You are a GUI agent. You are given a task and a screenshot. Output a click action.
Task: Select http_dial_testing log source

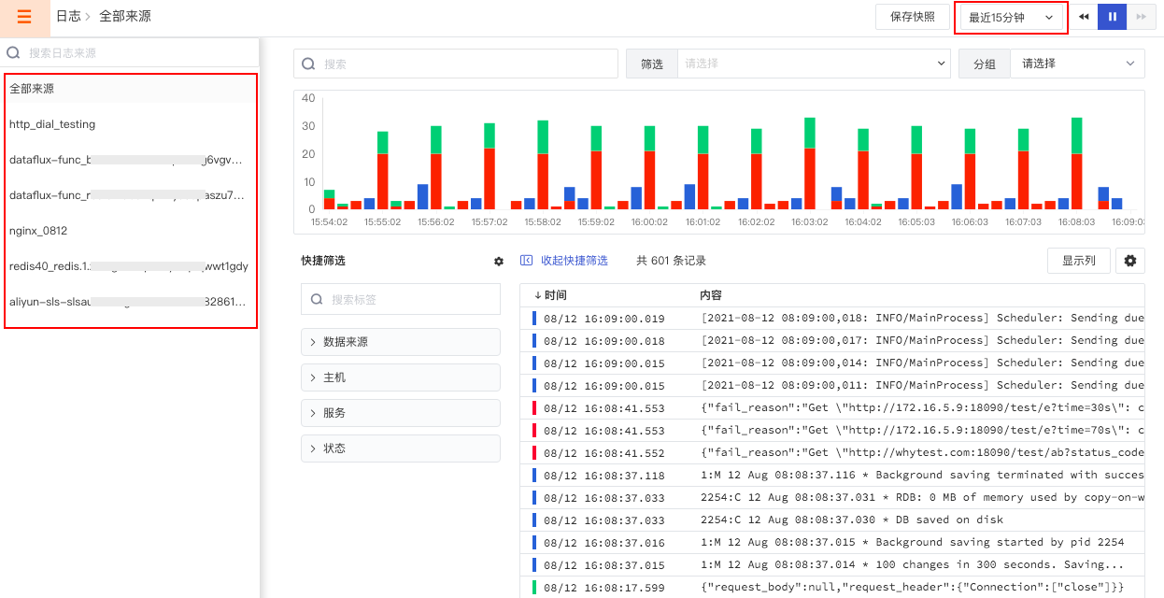(x=130, y=124)
